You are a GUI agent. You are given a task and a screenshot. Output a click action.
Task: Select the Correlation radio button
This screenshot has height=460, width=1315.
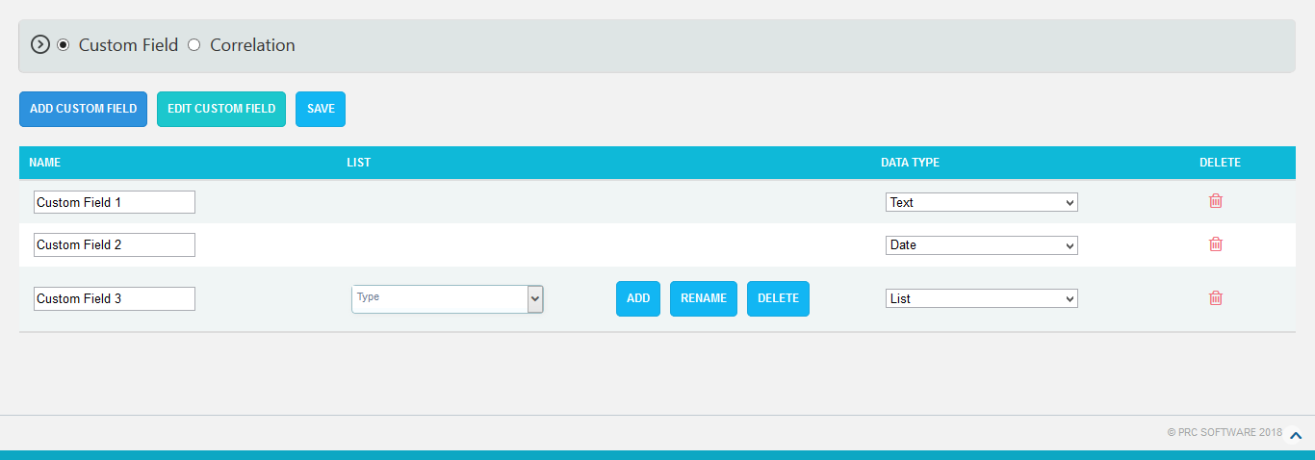click(x=194, y=44)
